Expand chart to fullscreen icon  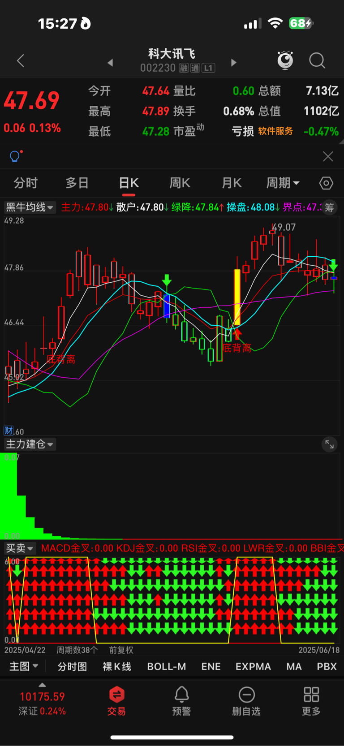tap(329, 444)
